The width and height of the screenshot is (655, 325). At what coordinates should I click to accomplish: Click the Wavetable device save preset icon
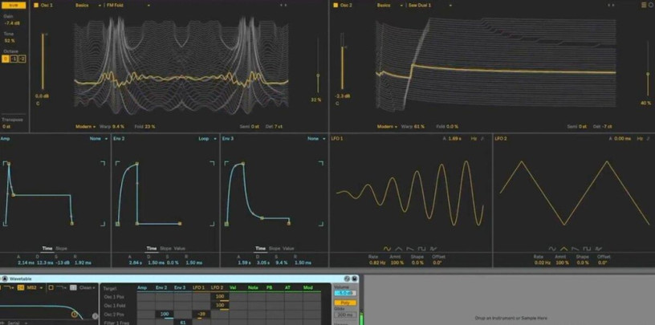354,278
